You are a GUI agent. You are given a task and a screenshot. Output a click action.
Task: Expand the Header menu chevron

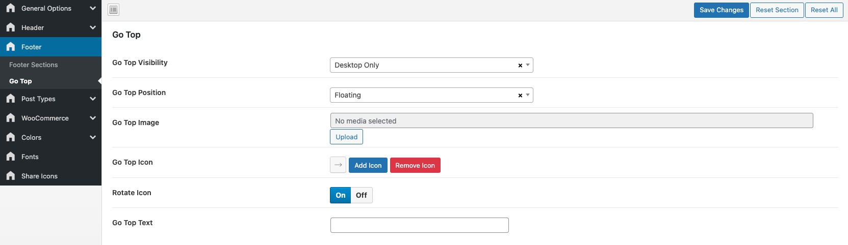click(93, 27)
